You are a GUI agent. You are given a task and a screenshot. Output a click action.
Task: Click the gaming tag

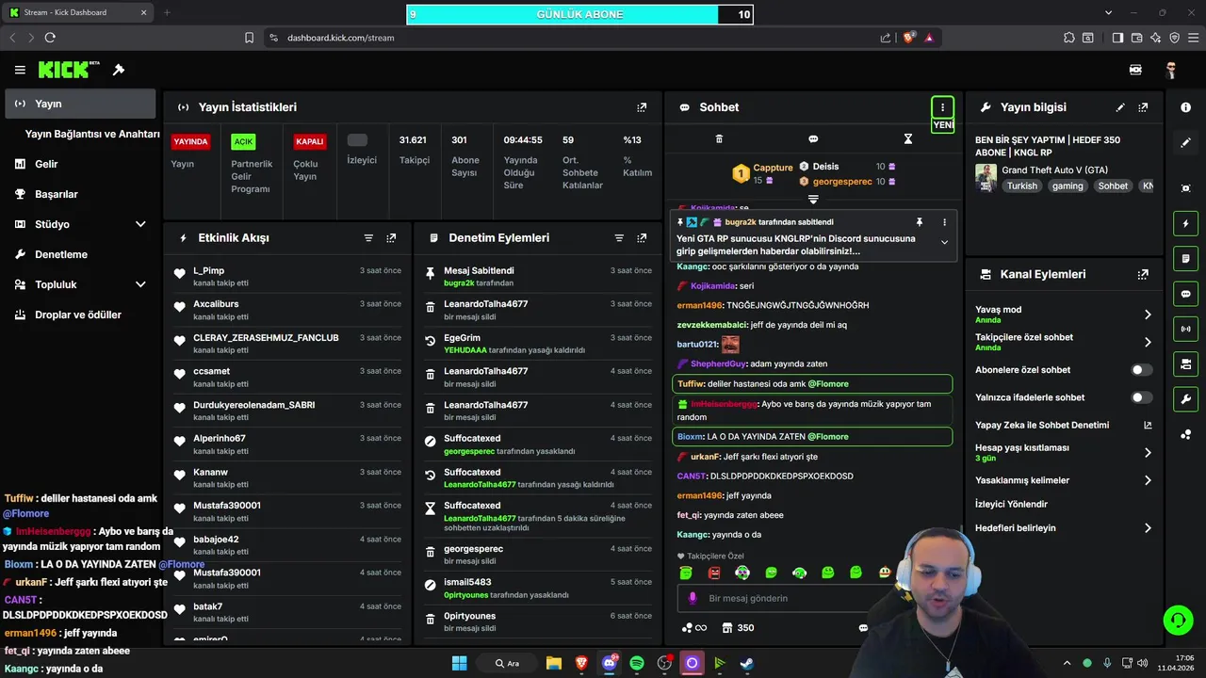[1067, 186]
